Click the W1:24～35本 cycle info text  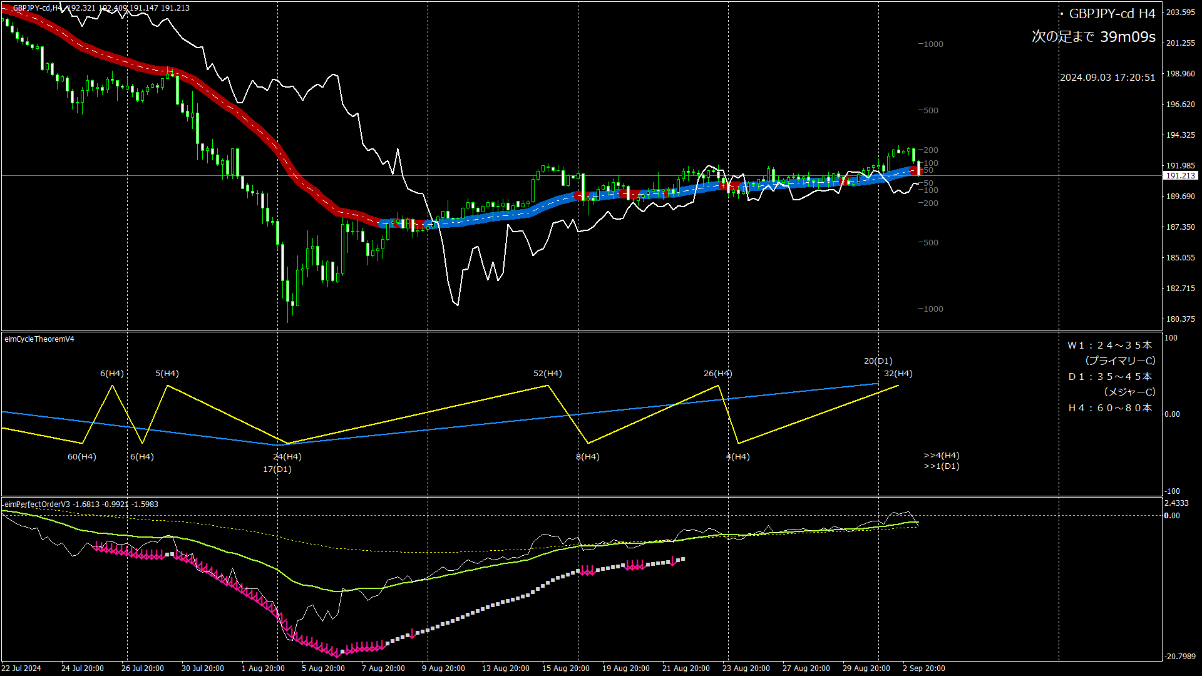tap(1109, 346)
